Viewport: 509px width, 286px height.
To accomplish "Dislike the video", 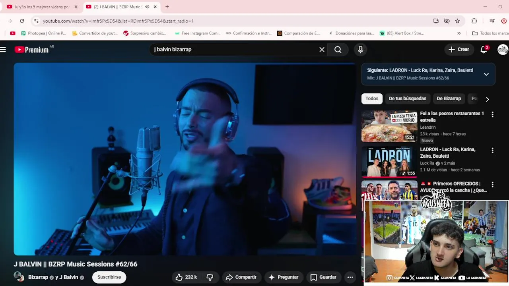I will point(210,277).
